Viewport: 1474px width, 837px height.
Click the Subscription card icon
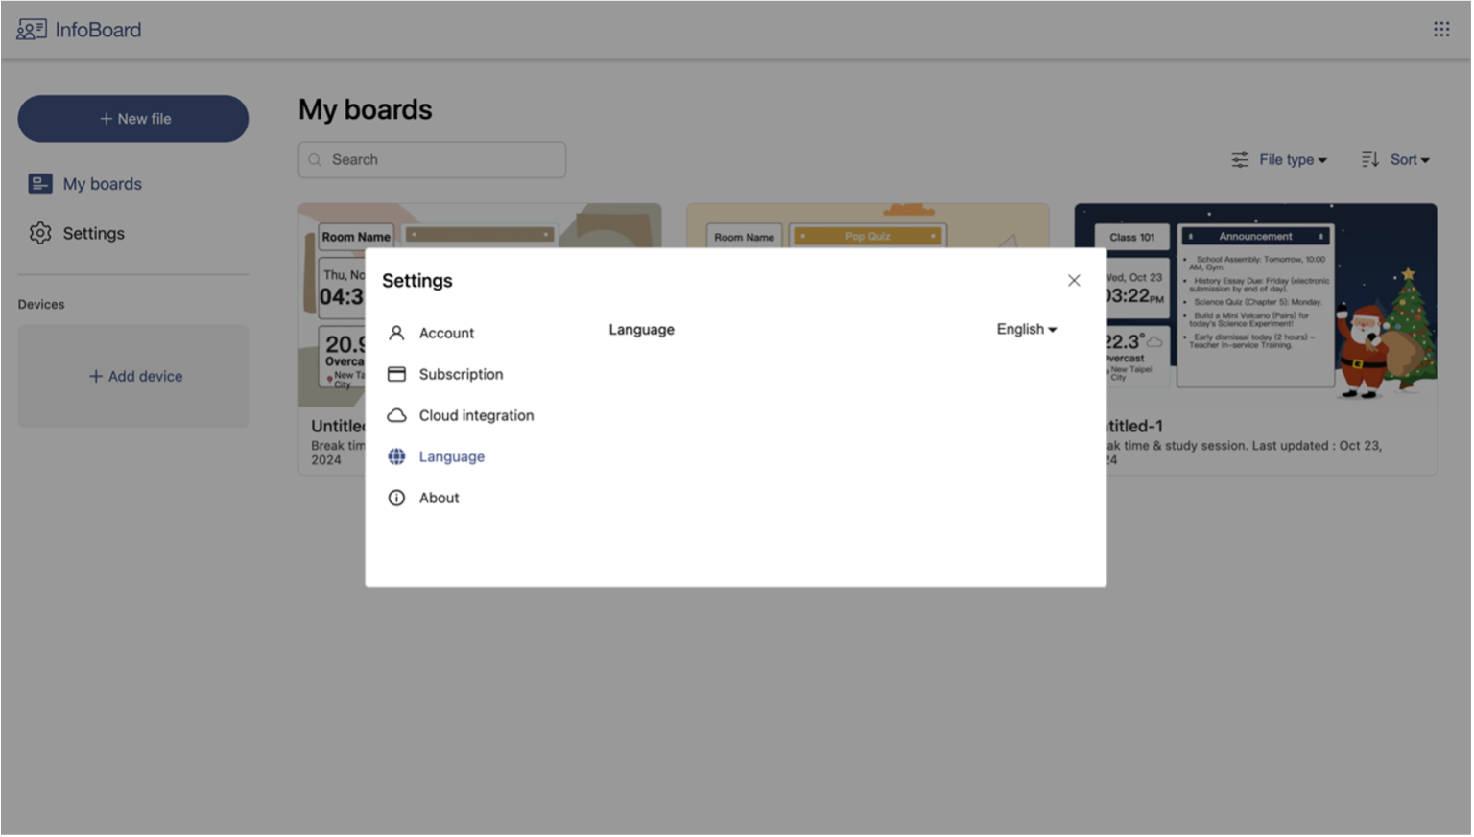[396, 375]
